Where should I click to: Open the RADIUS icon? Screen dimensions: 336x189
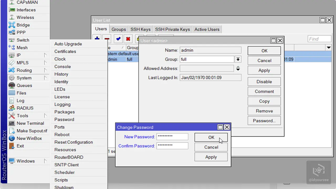pyautogui.click(x=12, y=108)
